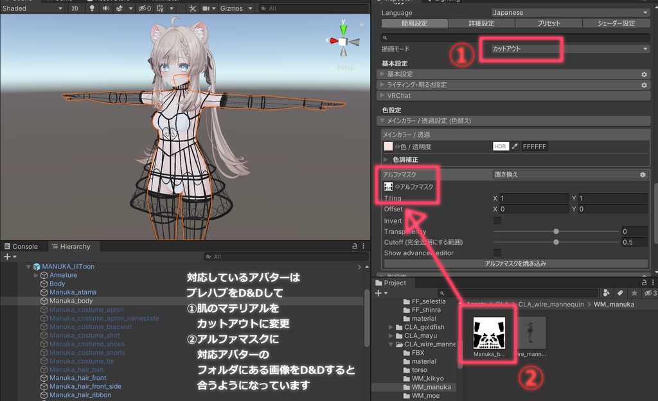
Task: Toggle scene audio in the toolbar
Action: (x=106, y=8)
